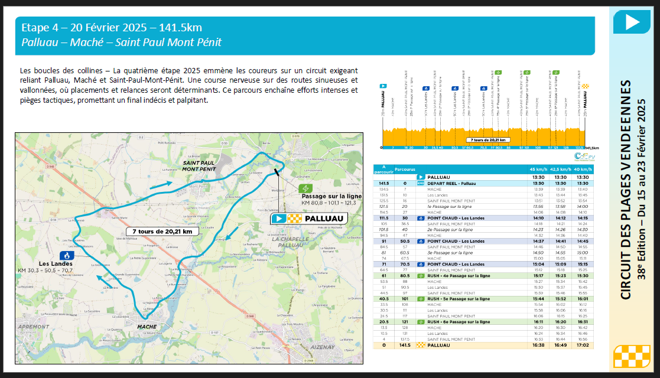The width and height of the screenshot is (660, 378).
Task: Click the 'Les boucles des collines' description paragraph
Action: coord(188,85)
